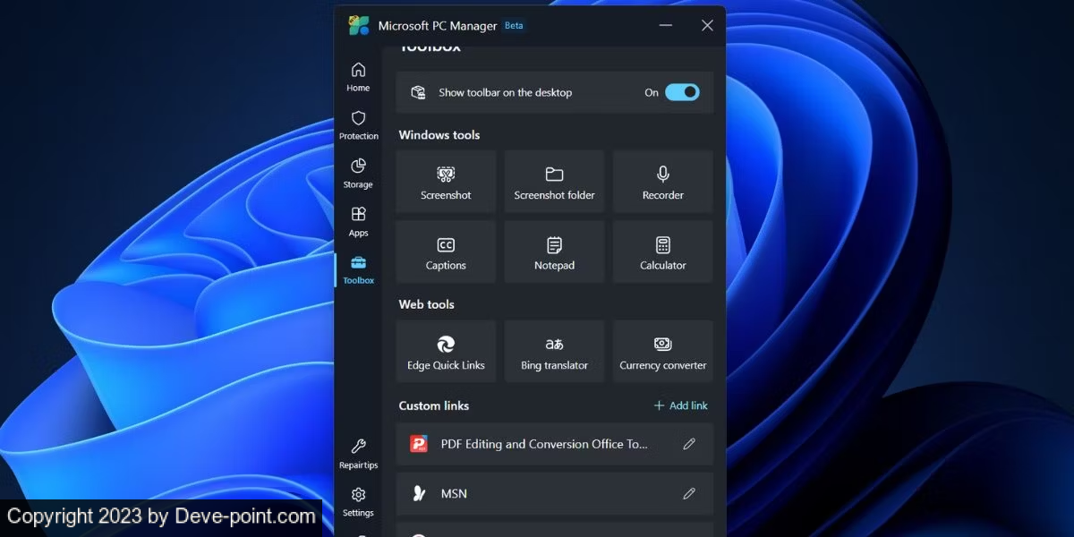Click the Web tools heading

tap(426, 304)
